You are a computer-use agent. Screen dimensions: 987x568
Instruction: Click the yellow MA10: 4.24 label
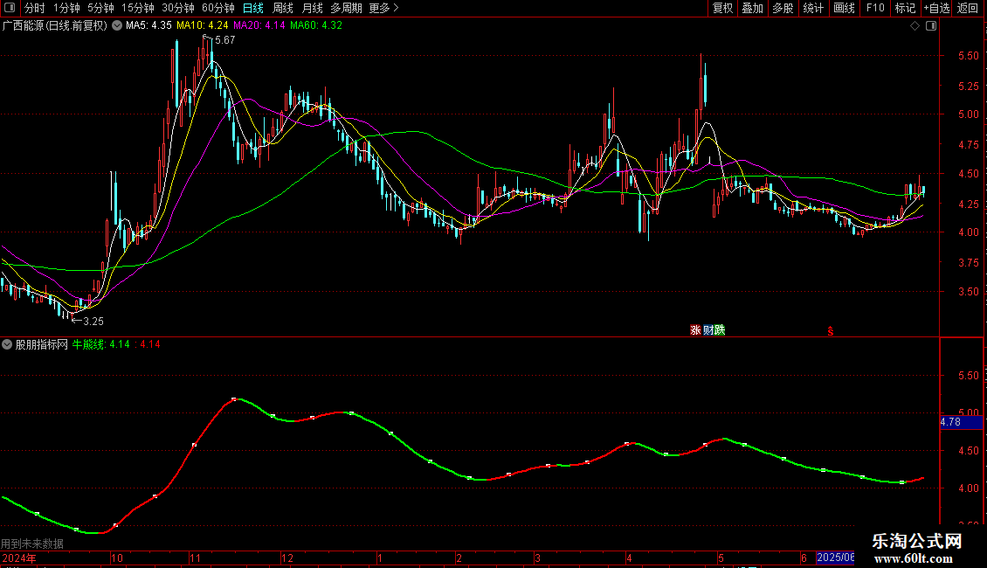[202, 26]
